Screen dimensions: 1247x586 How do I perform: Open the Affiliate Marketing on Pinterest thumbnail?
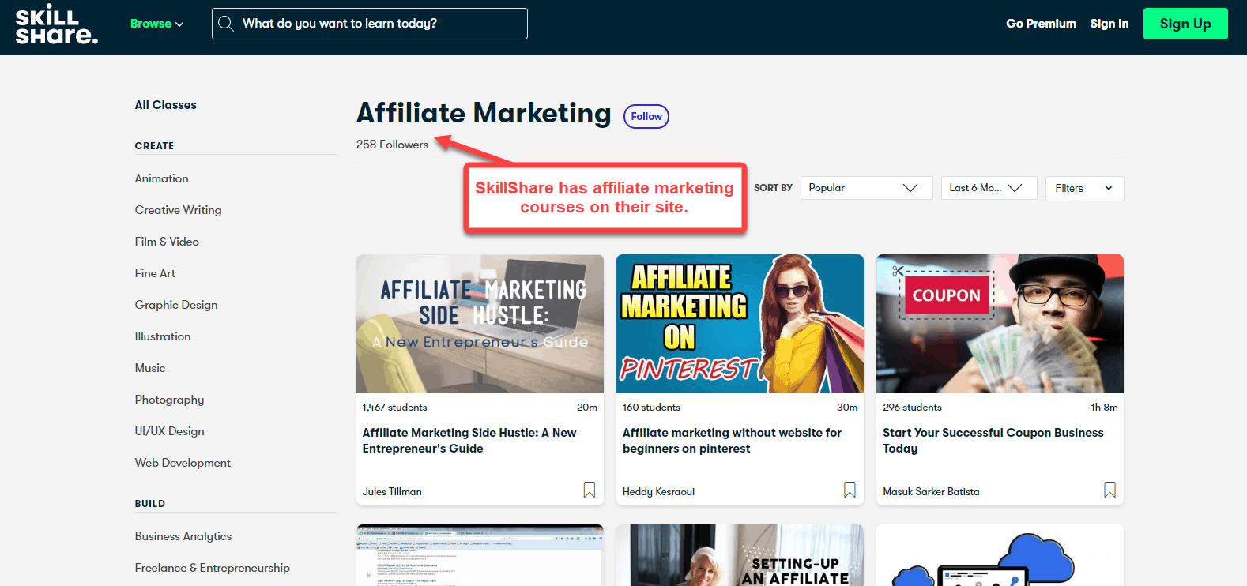point(740,324)
